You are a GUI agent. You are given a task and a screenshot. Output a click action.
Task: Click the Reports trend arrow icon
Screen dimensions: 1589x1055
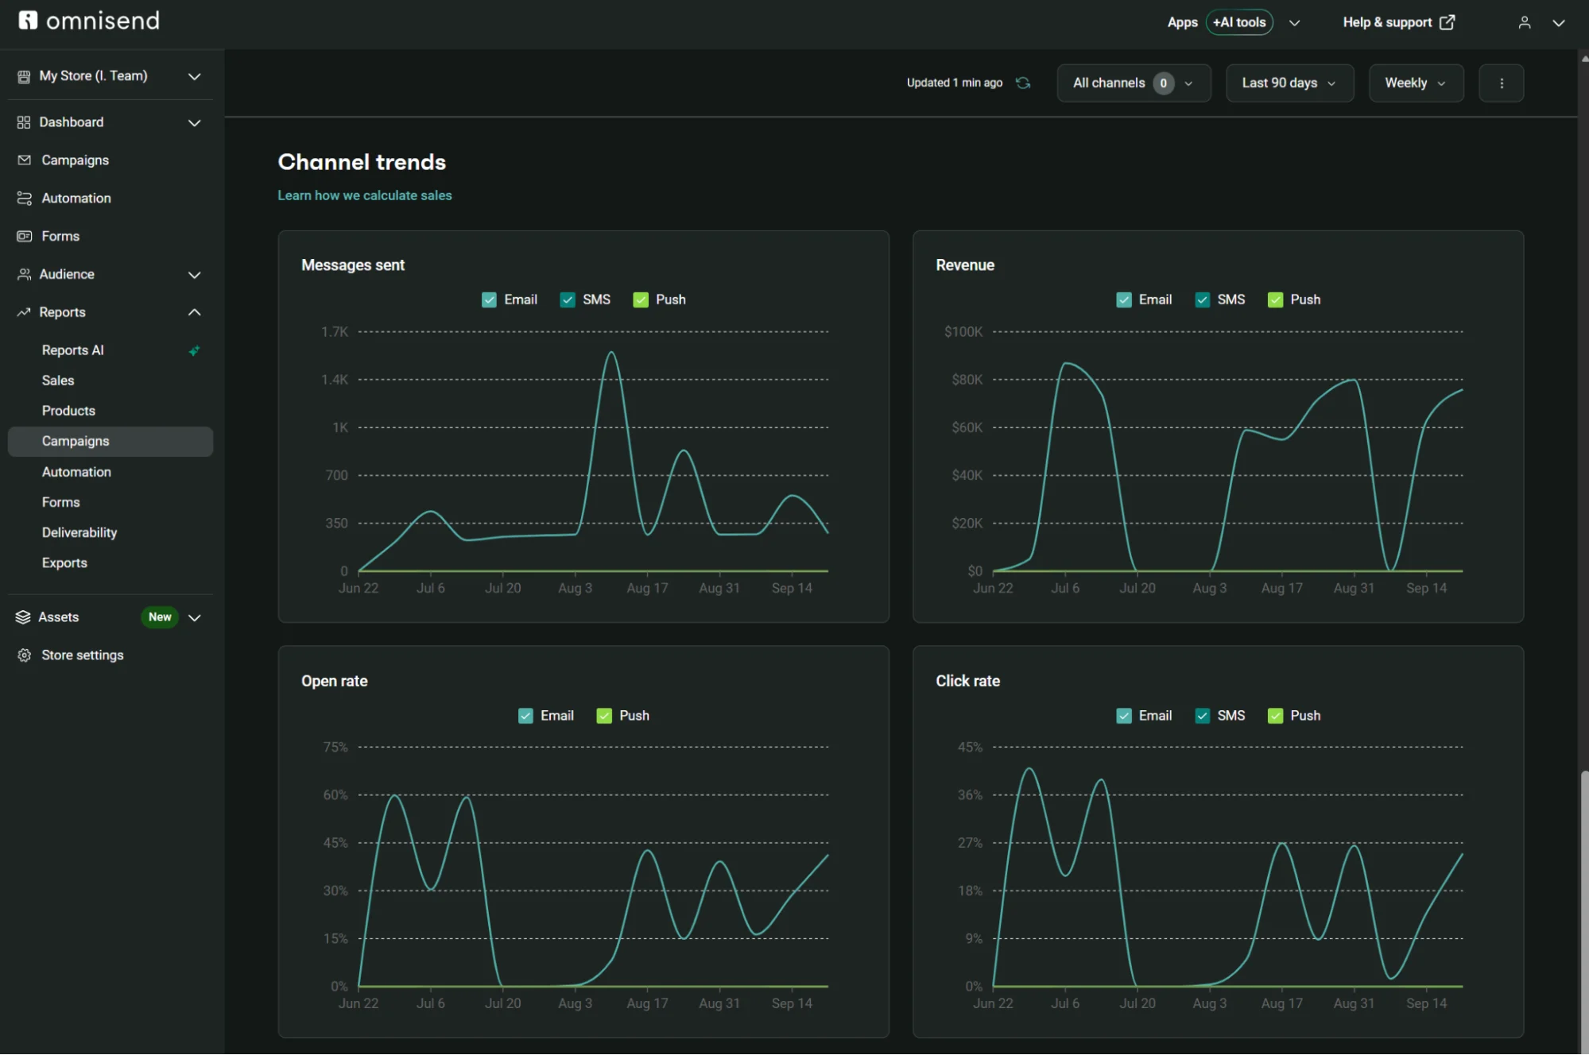[x=24, y=313]
